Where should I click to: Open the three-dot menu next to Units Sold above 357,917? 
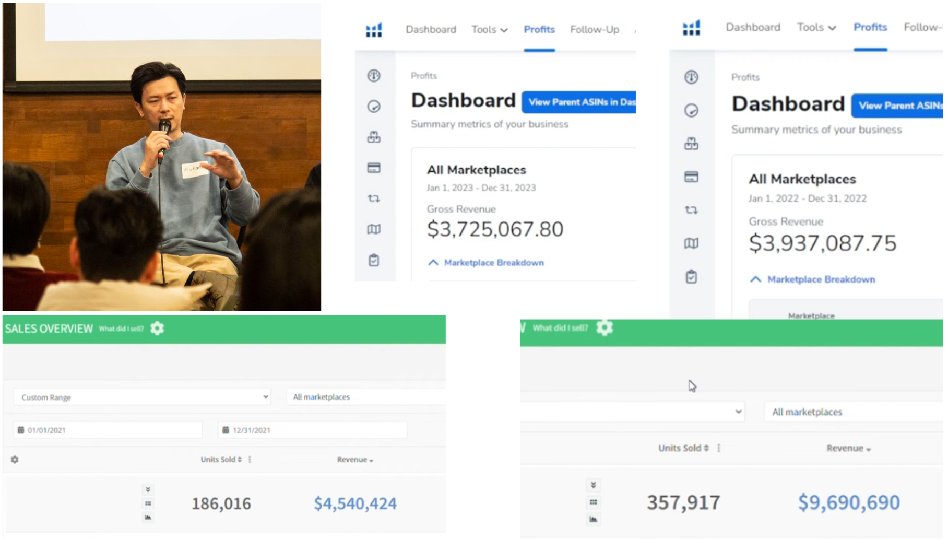[719, 448]
